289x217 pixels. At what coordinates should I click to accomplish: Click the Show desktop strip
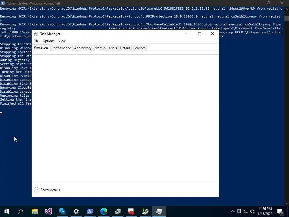(x=288, y=211)
